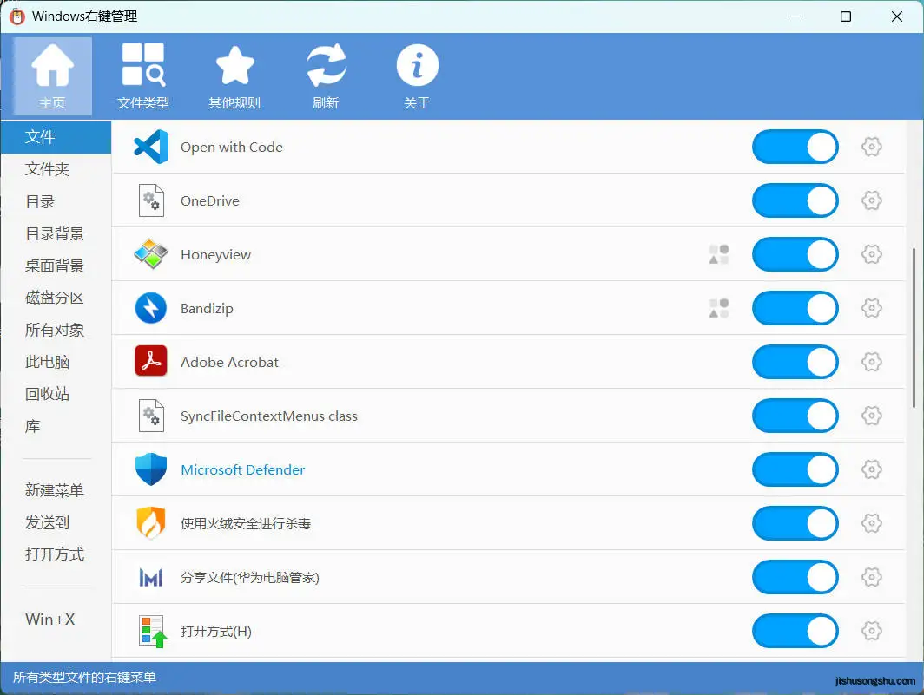Disable 使用火绒安全进行杀毒 toggle
924x695 pixels.
tap(795, 523)
